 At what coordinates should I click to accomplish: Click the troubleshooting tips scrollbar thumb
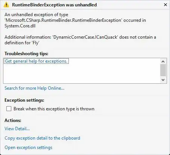(x=163, y=70)
